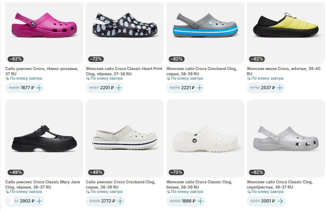326x211 pixels.
Task: Add the grey Crocband Clog 38-39 to cart
Action: 200,88
